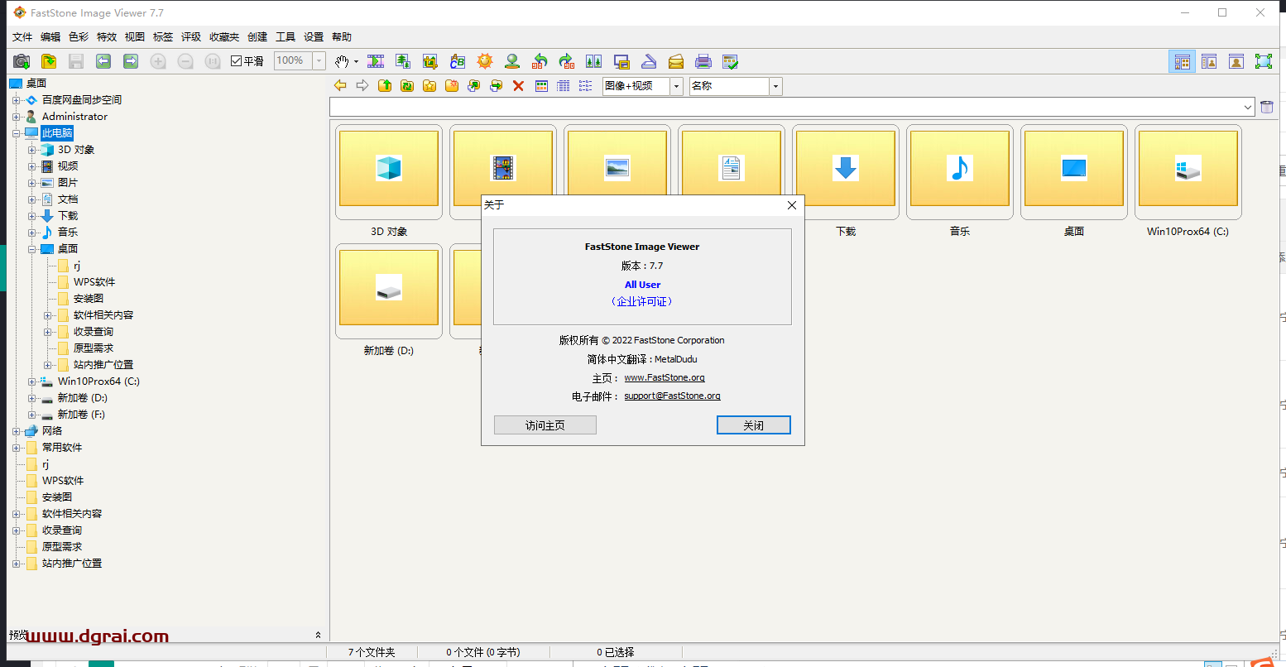Collapse the preview panel chevron
The height and width of the screenshot is (667, 1286).
319,636
